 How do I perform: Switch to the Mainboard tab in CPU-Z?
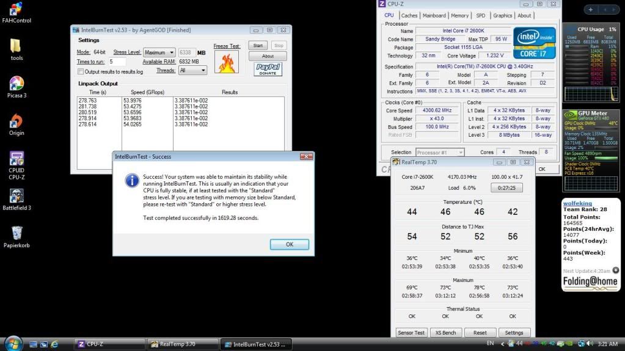pos(434,15)
